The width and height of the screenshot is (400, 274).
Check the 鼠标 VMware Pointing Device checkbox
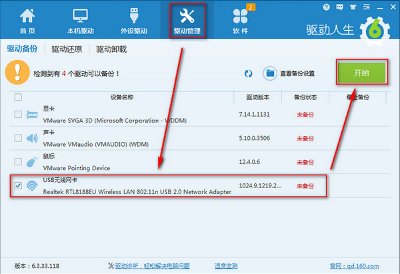[x=18, y=162]
